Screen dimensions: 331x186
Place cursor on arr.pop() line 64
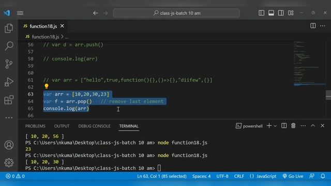[x=79, y=101]
